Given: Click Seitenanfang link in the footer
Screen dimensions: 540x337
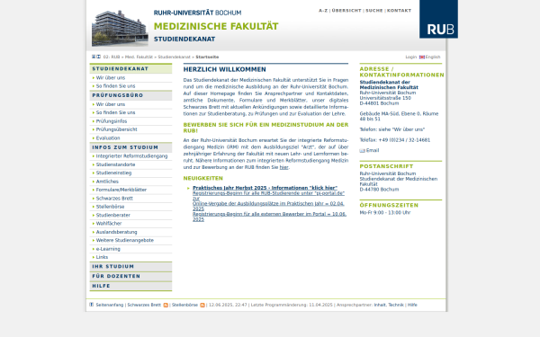Looking at the screenshot, I should tap(110, 305).
